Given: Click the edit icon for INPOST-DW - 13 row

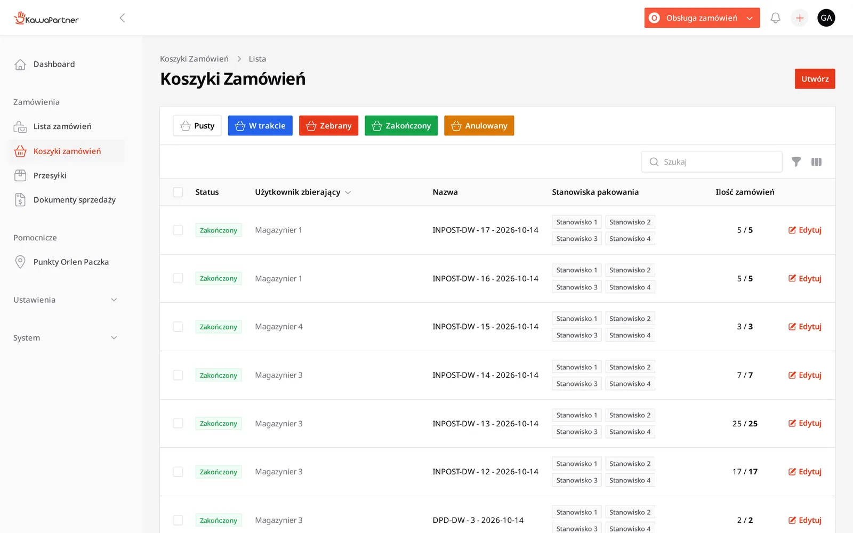Looking at the screenshot, I should tap(792, 423).
